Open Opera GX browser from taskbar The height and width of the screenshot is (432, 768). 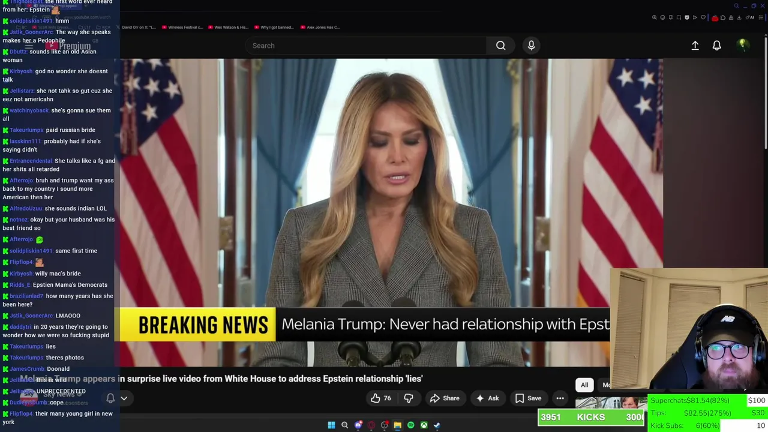pyautogui.click(x=371, y=425)
